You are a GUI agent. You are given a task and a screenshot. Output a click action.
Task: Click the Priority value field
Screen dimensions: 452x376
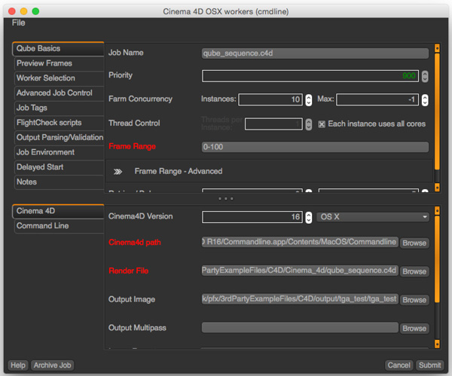(310, 76)
